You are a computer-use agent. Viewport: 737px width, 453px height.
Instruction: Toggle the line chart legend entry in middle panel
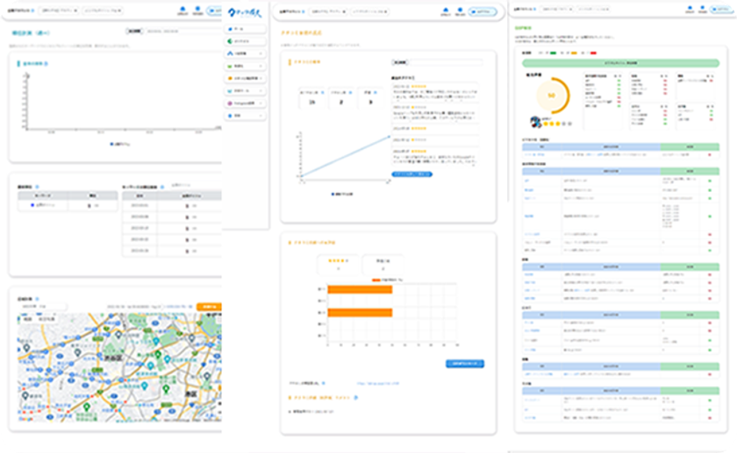342,194
